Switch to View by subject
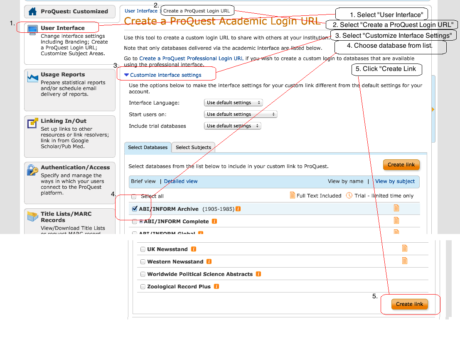 (395, 181)
